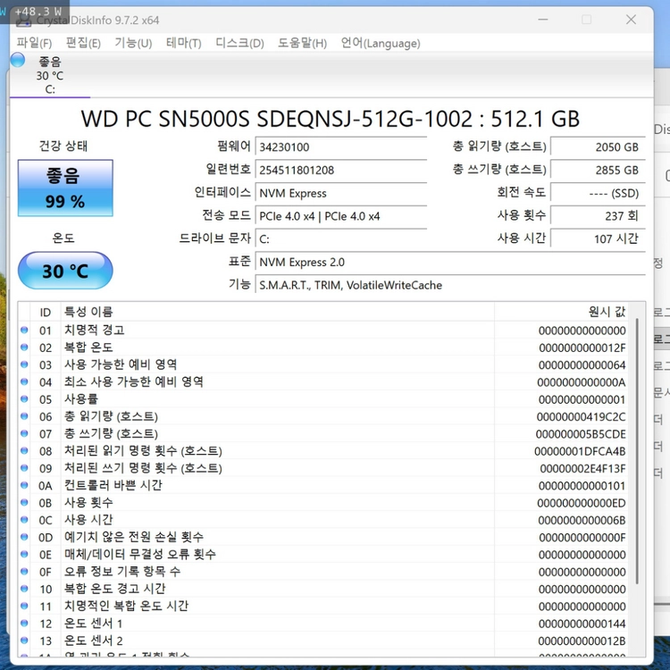Click status dot of row 03 사용 가능한 예비 영역

coord(24,364)
